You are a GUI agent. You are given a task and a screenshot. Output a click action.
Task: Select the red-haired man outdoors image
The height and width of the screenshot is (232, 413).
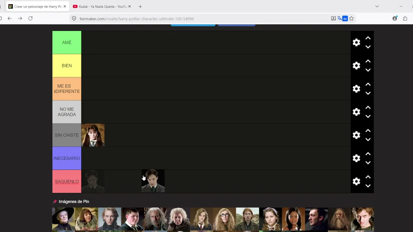247,219
